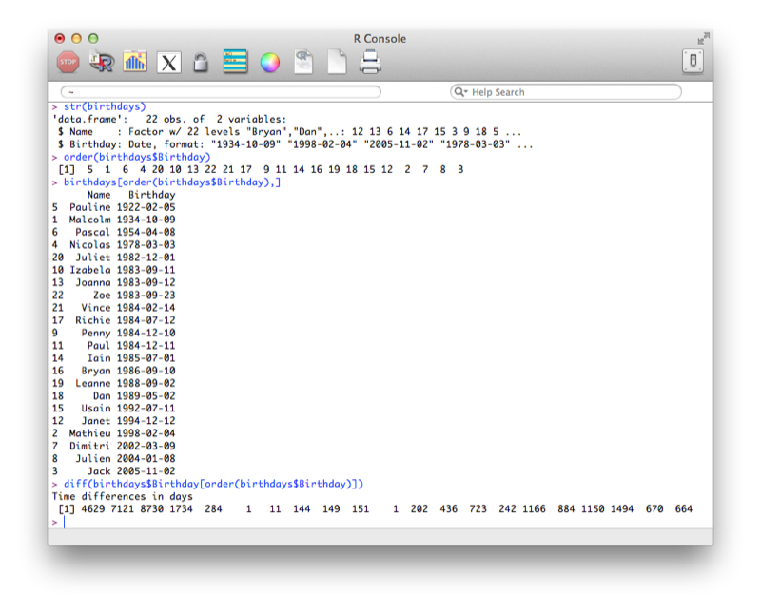761x612 pixels.
Task: Show the command history striped icon
Action: tap(235, 62)
